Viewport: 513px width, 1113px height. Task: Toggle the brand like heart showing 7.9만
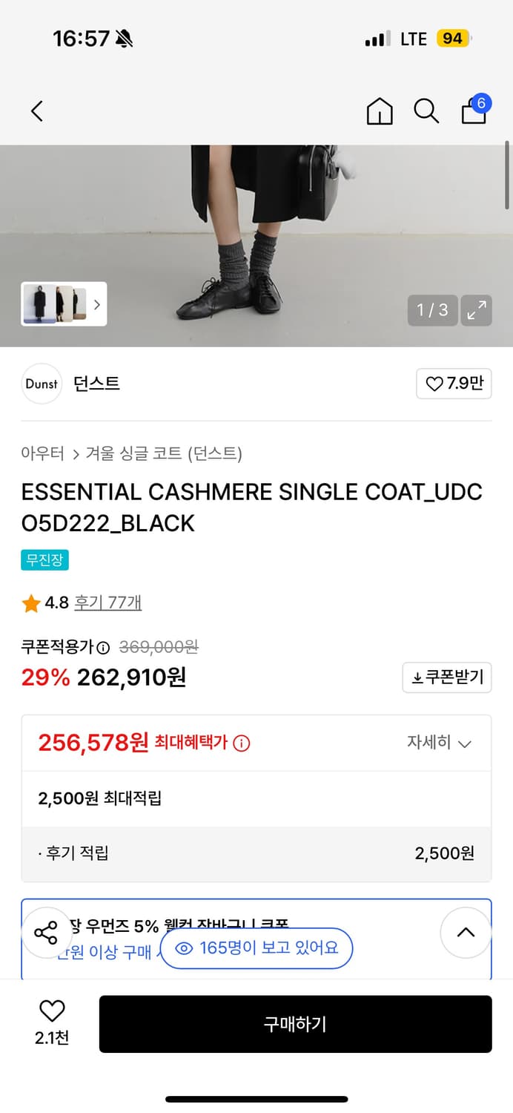pyautogui.click(x=454, y=384)
